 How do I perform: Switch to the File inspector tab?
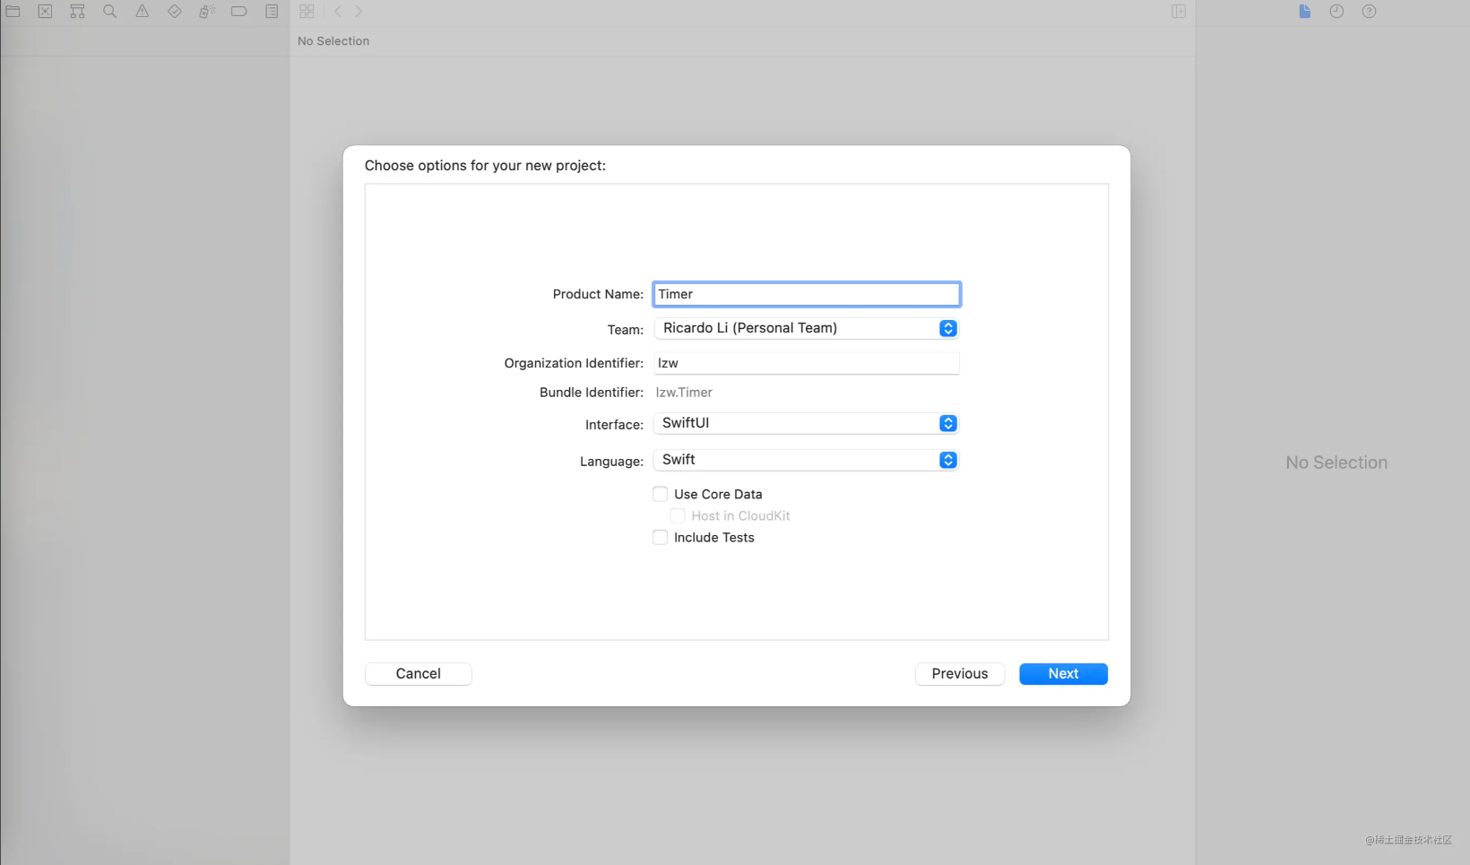(1304, 12)
